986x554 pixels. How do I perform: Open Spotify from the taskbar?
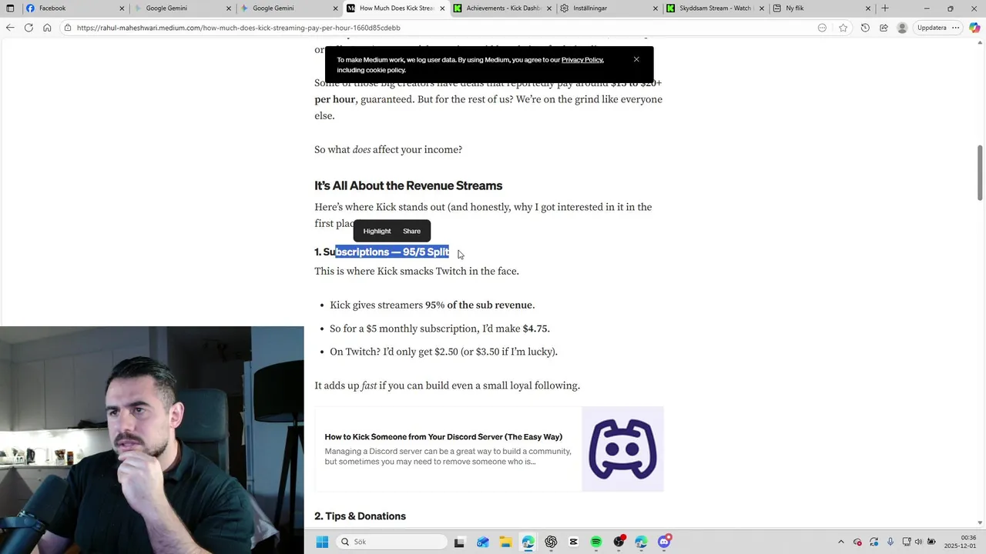596,542
